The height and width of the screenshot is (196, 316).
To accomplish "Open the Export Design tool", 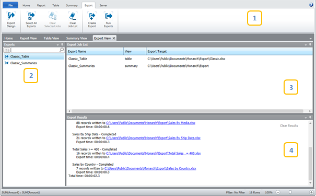I will (x=11, y=19).
